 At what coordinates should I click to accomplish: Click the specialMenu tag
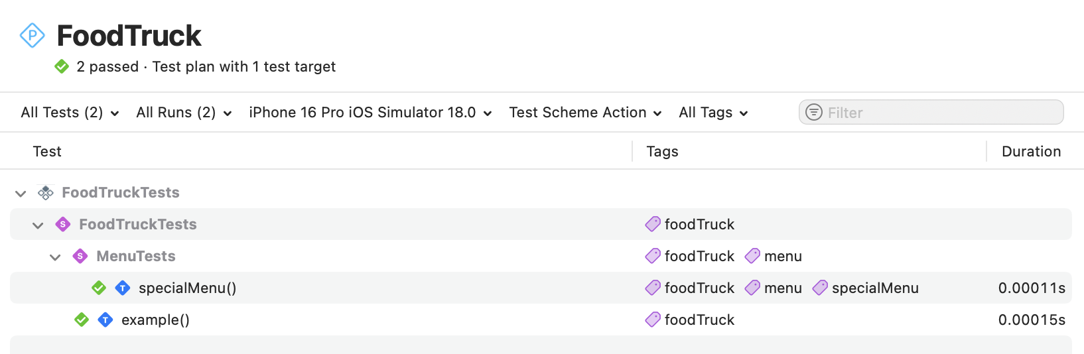[866, 288]
